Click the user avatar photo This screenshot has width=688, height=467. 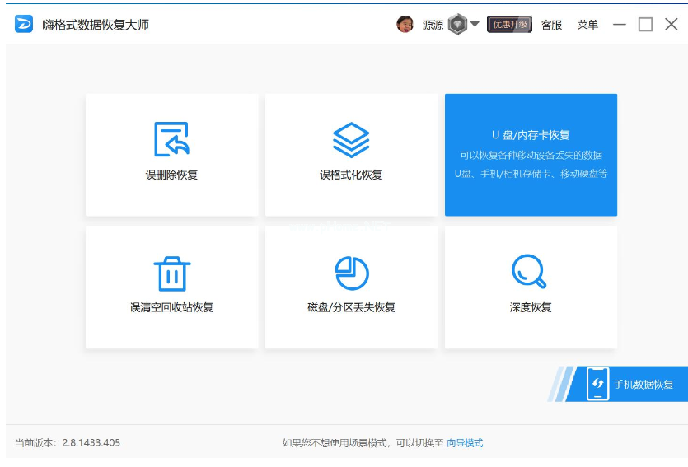tap(405, 25)
